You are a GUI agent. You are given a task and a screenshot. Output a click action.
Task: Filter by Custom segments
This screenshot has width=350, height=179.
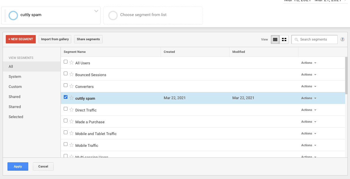click(32, 86)
